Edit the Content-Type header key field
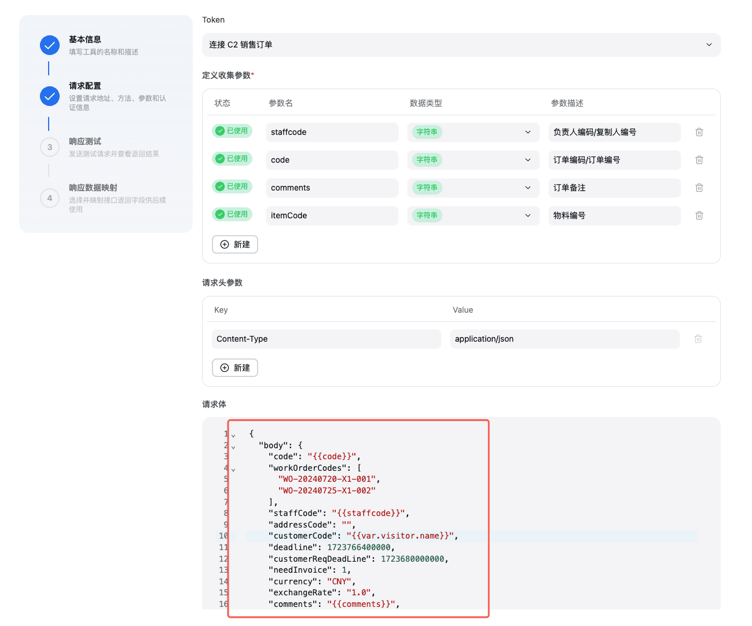Screen dimensions: 752x626 click(x=327, y=339)
